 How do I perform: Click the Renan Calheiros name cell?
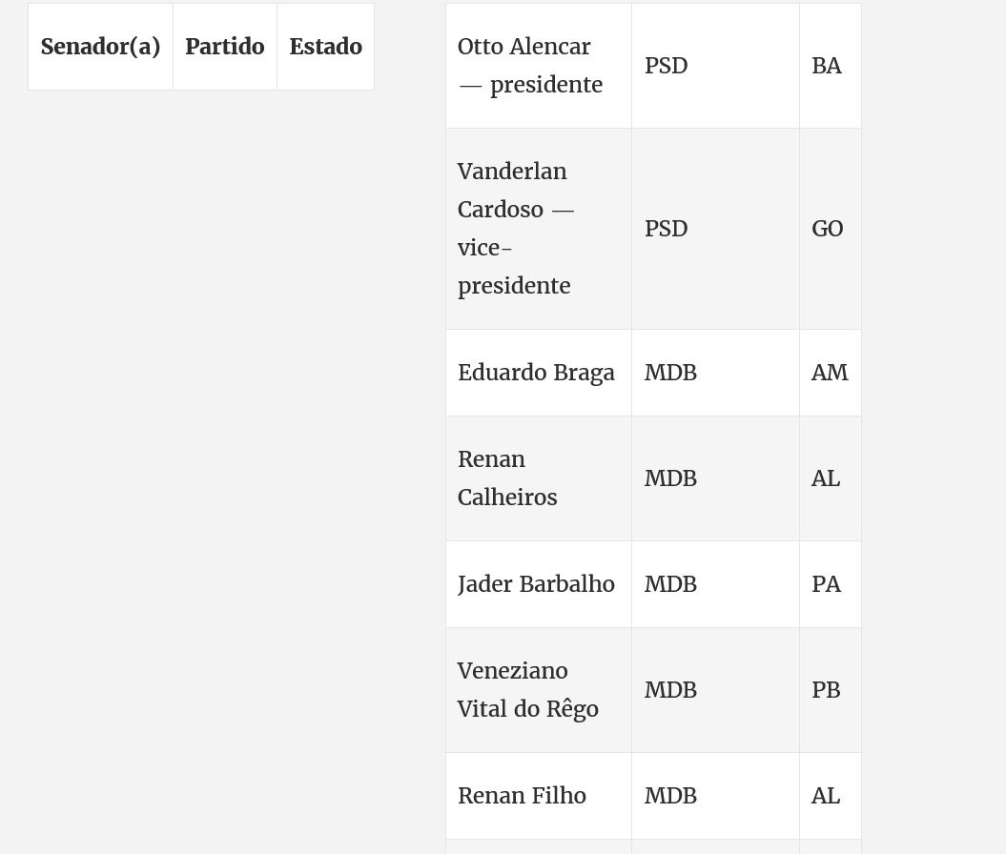539,478
